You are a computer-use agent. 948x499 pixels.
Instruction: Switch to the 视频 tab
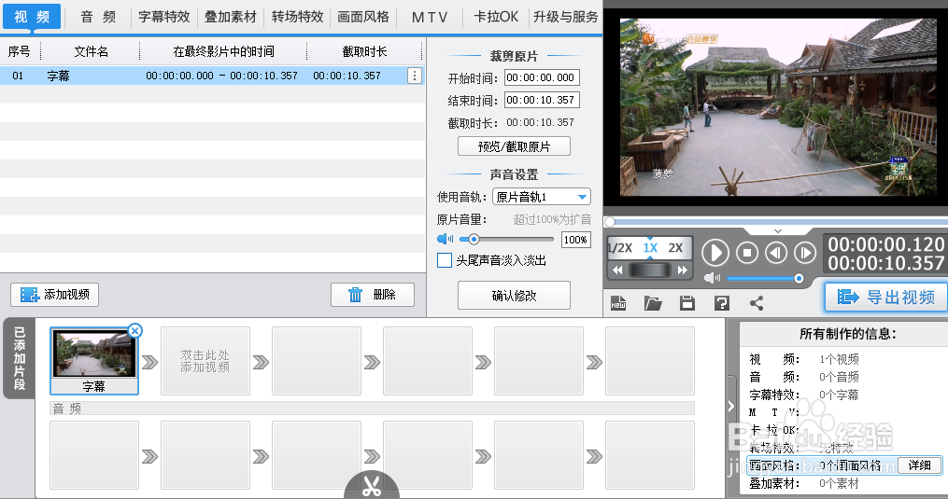coord(32,16)
